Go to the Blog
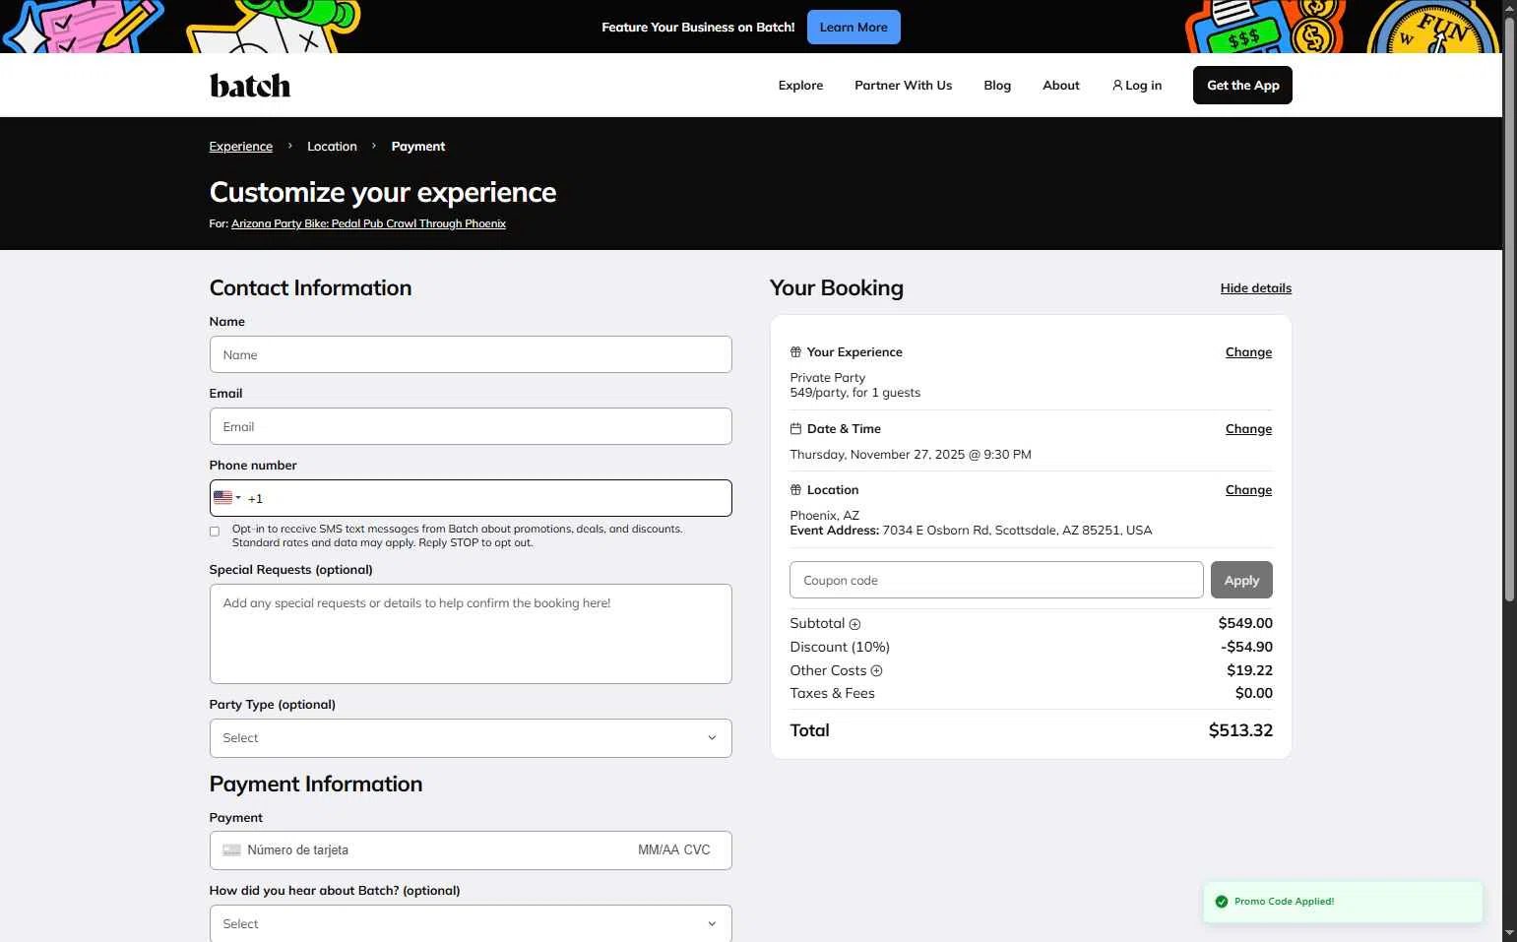 (x=997, y=86)
